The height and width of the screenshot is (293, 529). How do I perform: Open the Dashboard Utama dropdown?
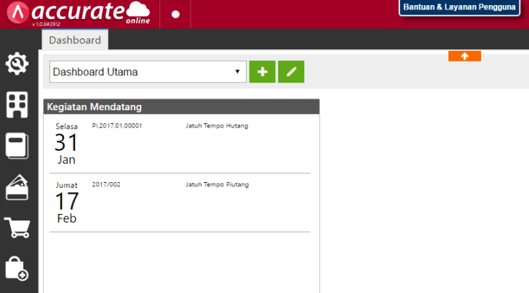point(148,72)
